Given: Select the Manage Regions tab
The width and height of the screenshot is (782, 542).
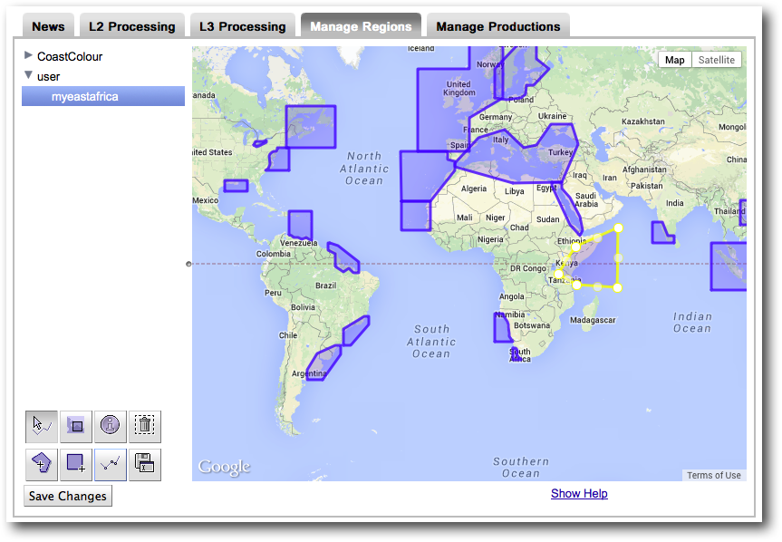Looking at the screenshot, I should point(361,26).
